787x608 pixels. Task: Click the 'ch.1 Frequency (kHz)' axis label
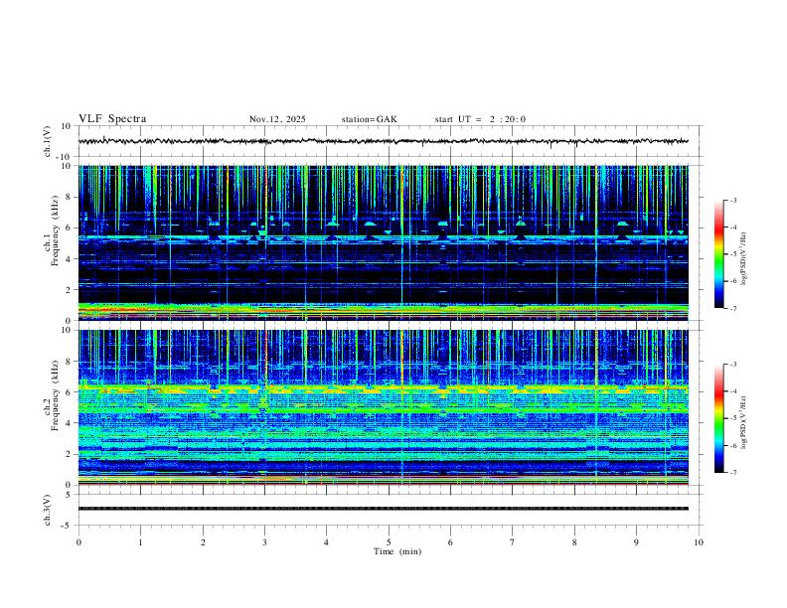pyautogui.click(x=51, y=230)
